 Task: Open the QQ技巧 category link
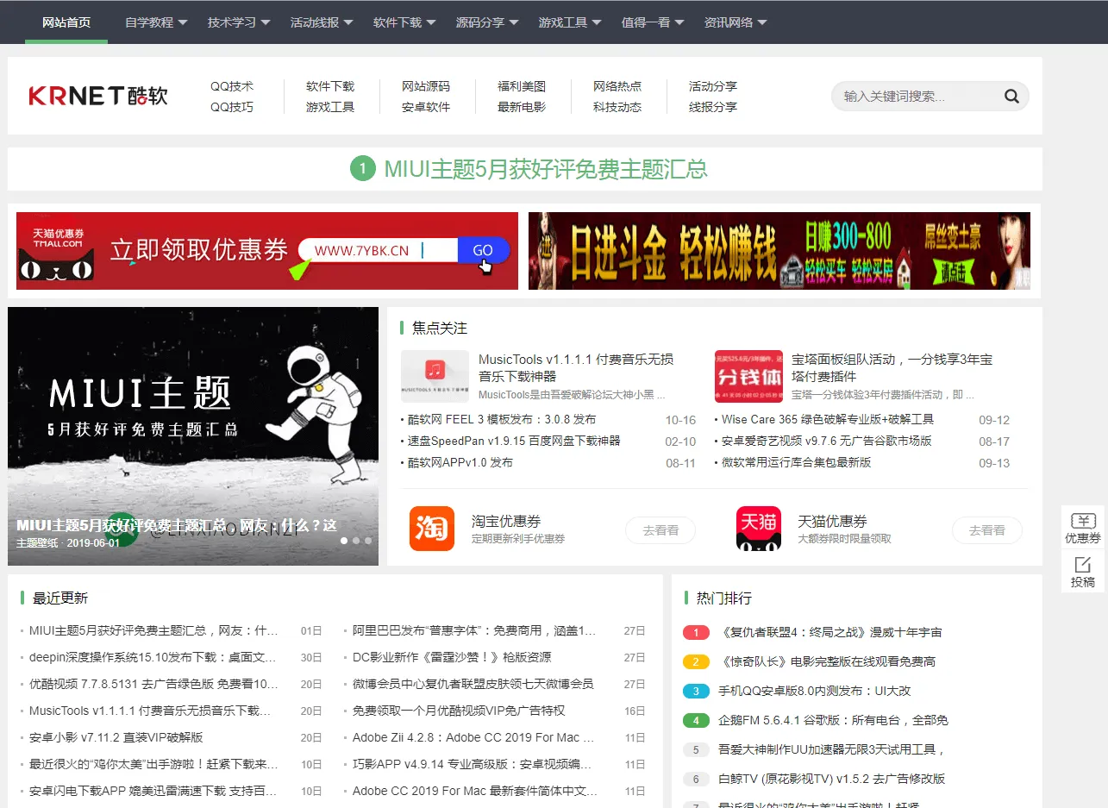coord(232,107)
